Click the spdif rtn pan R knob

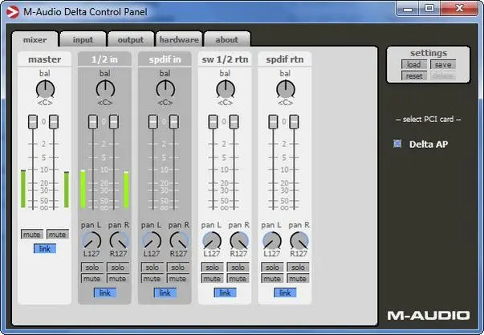pyautogui.click(x=299, y=241)
